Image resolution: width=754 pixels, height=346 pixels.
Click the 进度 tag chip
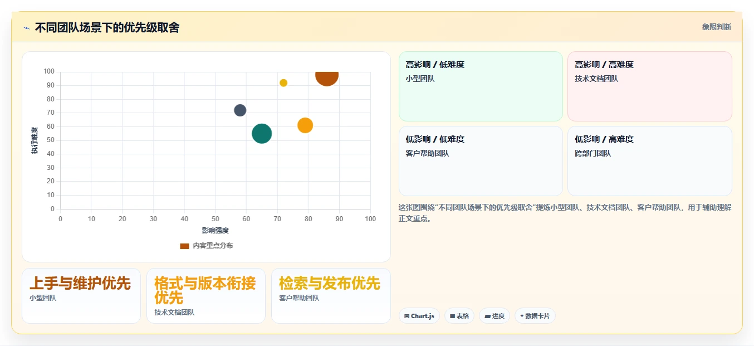[x=494, y=316]
